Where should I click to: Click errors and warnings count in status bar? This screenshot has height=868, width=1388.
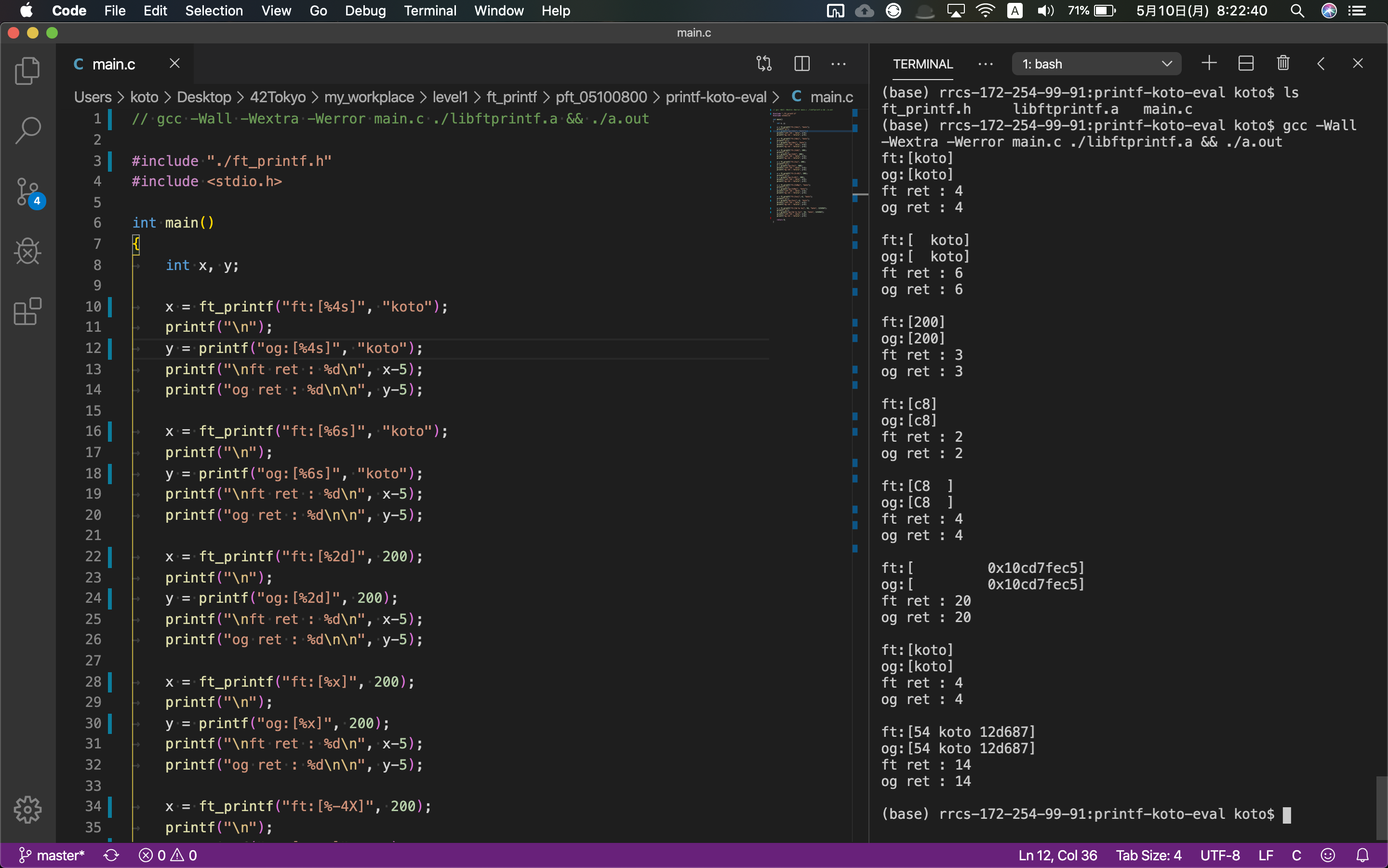click(x=168, y=855)
